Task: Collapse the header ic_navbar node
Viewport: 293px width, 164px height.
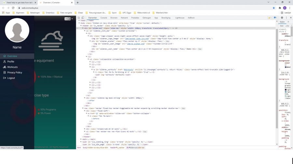Action: pos(81,26)
